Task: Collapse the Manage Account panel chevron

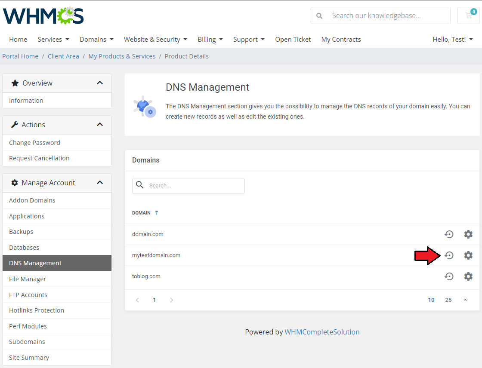Action: (x=100, y=183)
